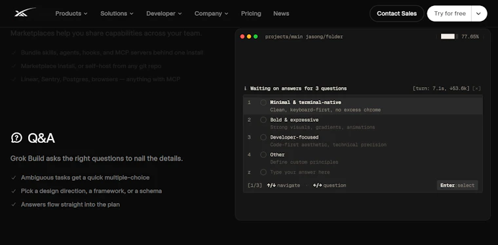Click the checkmark beside Answers flow straight
The height and width of the screenshot is (245, 498).
pyautogui.click(x=13, y=204)
